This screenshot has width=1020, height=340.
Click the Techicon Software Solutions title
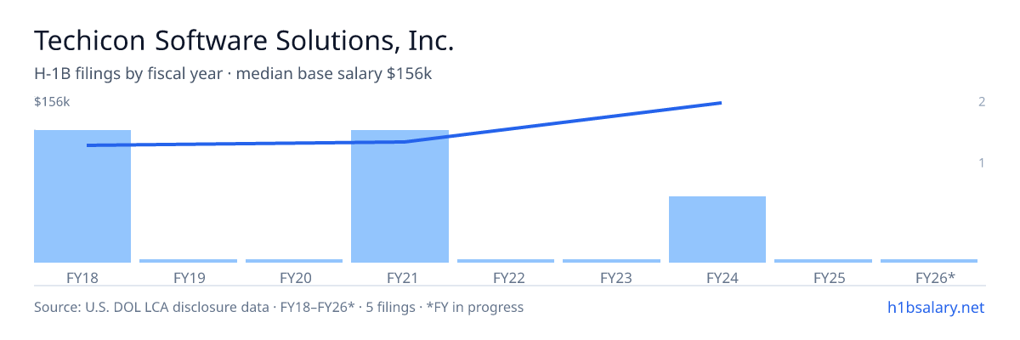(x=244, y=41)
